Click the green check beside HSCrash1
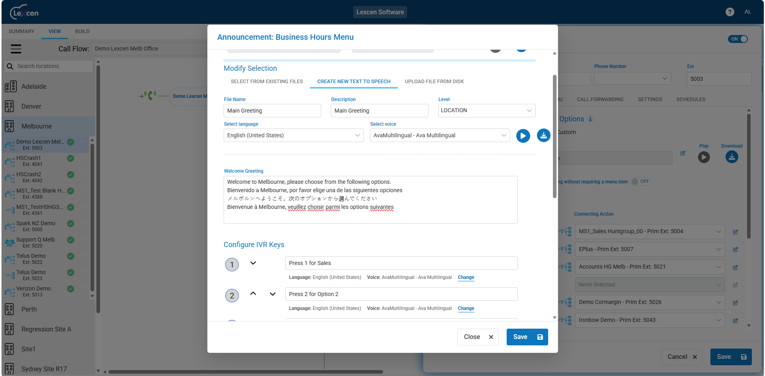This screenshot has height=376, width=765. pyautogui.click(x=71, y=158)
